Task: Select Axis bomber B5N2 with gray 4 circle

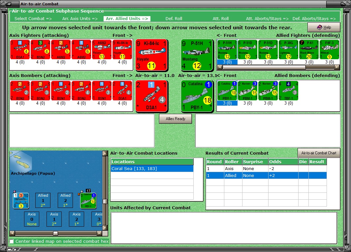Action: (81, 90)
